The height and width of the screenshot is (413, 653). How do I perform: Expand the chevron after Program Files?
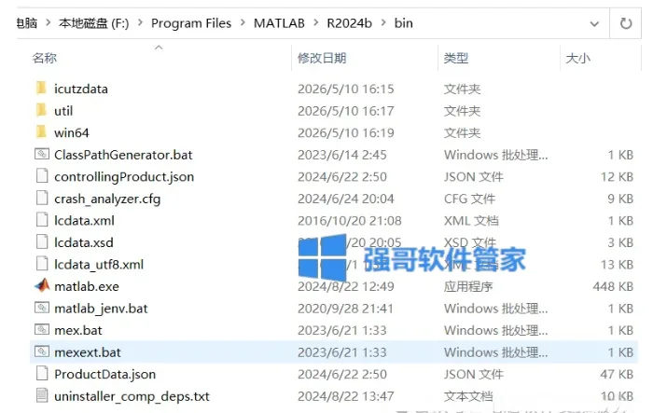coord(243,23)
